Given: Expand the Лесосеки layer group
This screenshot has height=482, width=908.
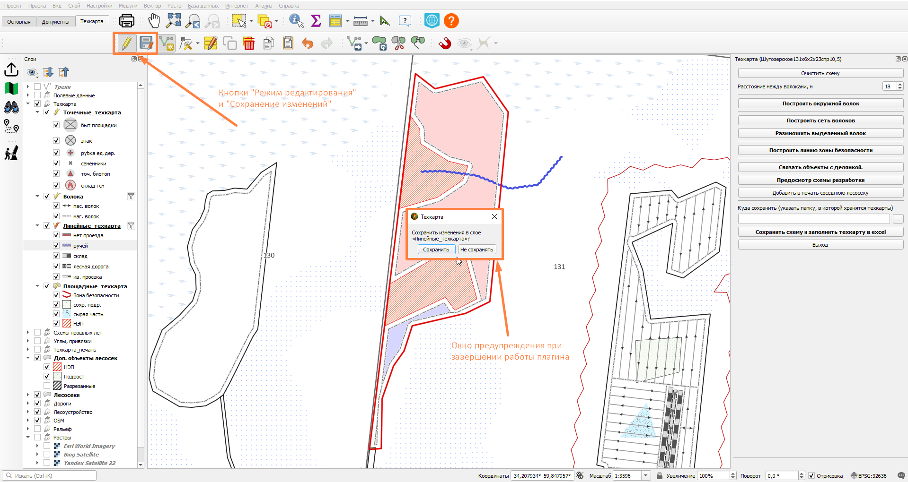Looking at the screenshot, I should coord(28,395).
